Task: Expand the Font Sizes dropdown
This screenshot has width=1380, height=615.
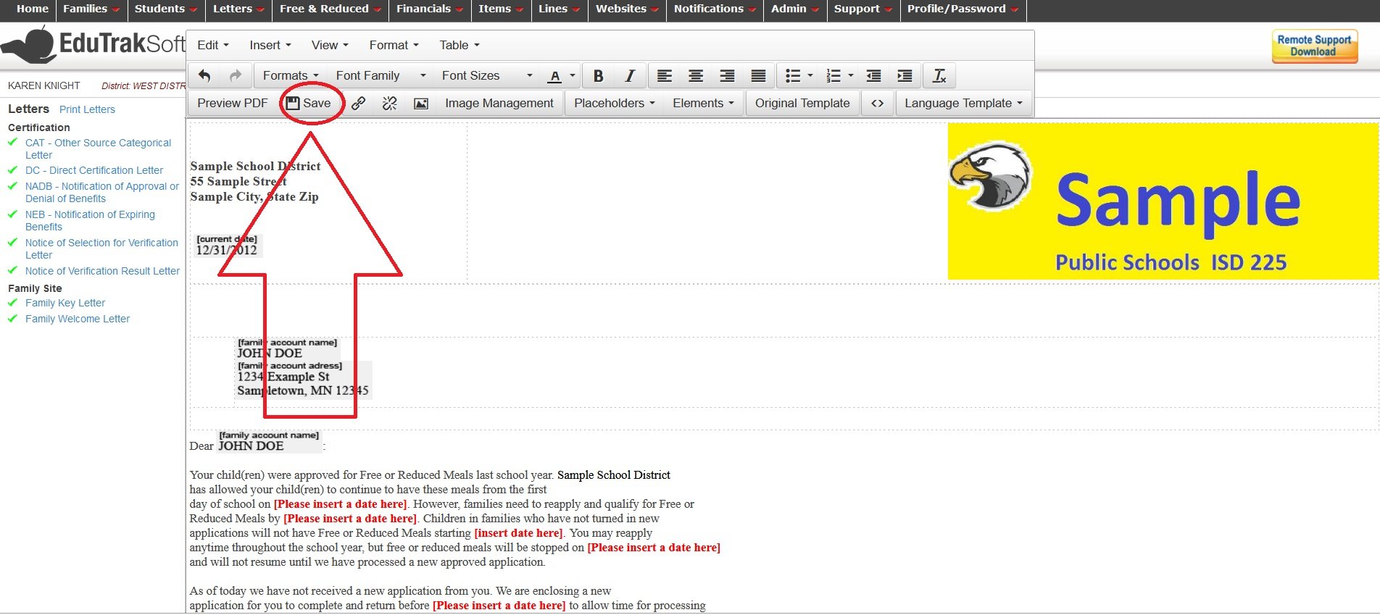Action: coord(486,76)
